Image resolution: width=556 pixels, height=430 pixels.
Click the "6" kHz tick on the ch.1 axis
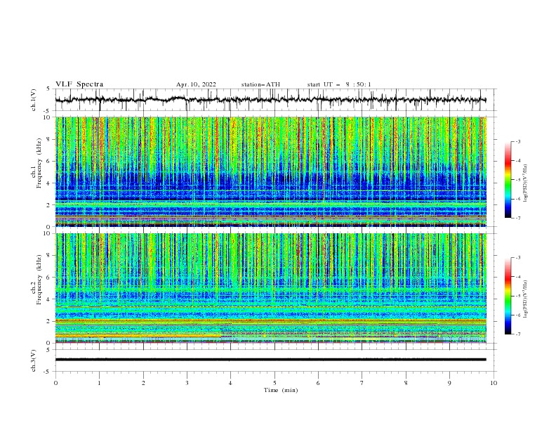[49, 161]
